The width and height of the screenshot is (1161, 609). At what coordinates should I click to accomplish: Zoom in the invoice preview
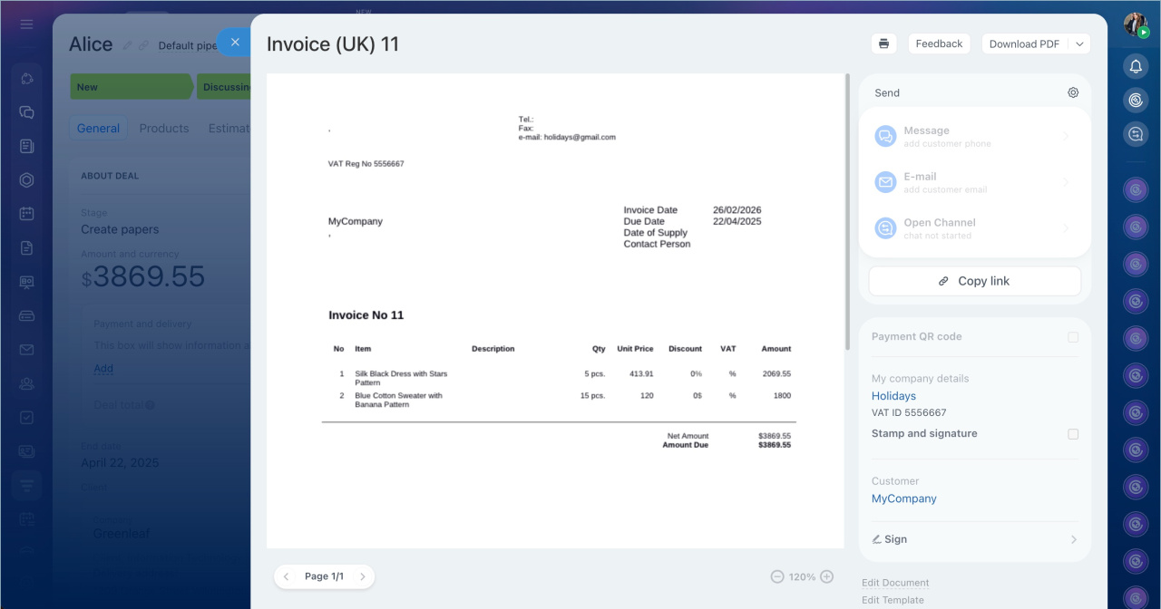click(826, 576)
